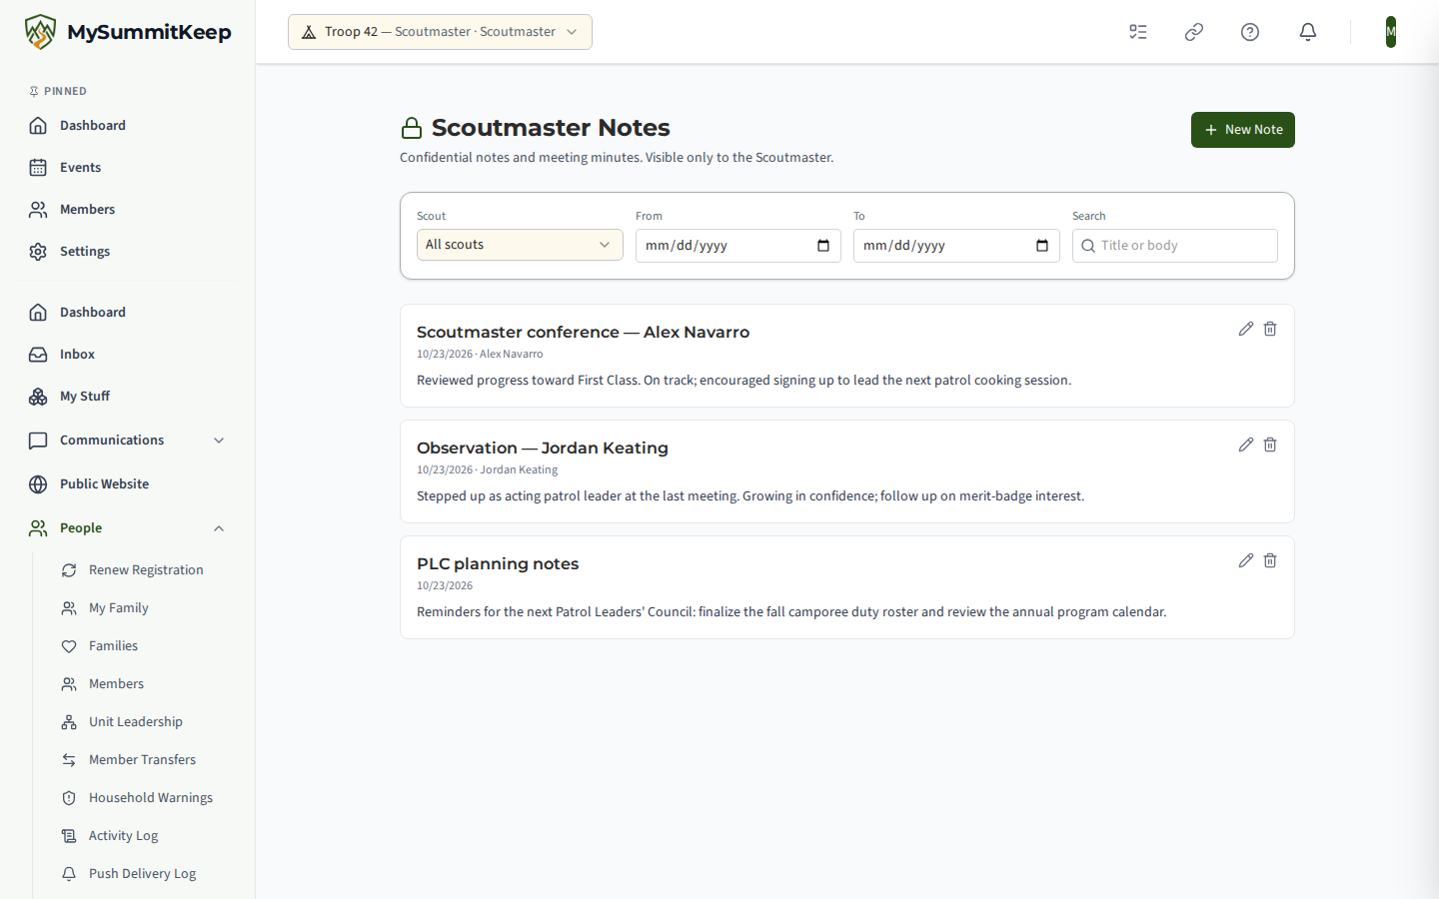1439x899 pixels.
Task: Delete the Observation — Jordan Keating note
Action: pyautogui.click(x=1270, y=445)
